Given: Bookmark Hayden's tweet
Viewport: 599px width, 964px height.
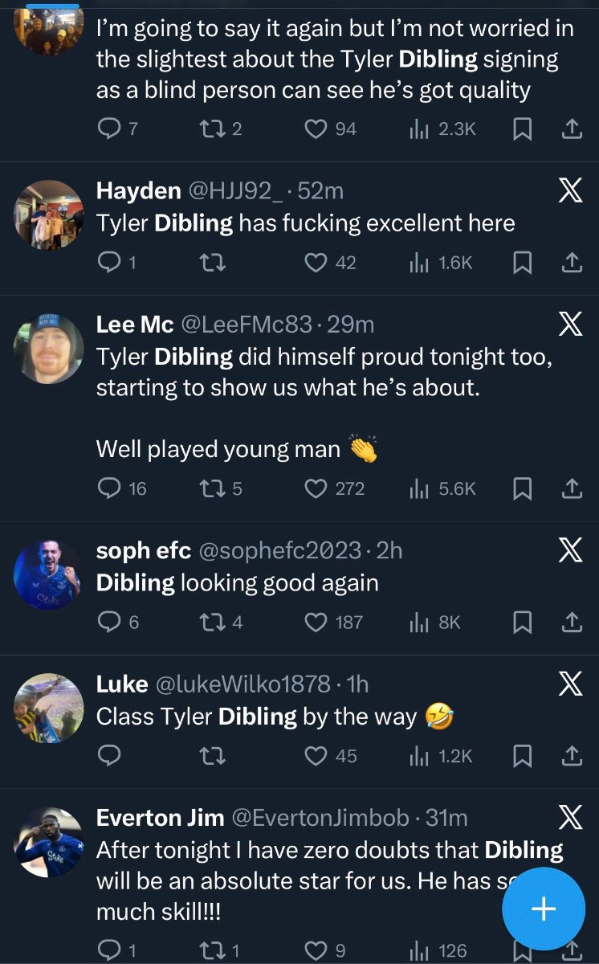Looking at the screenshot, I should 523,263.
